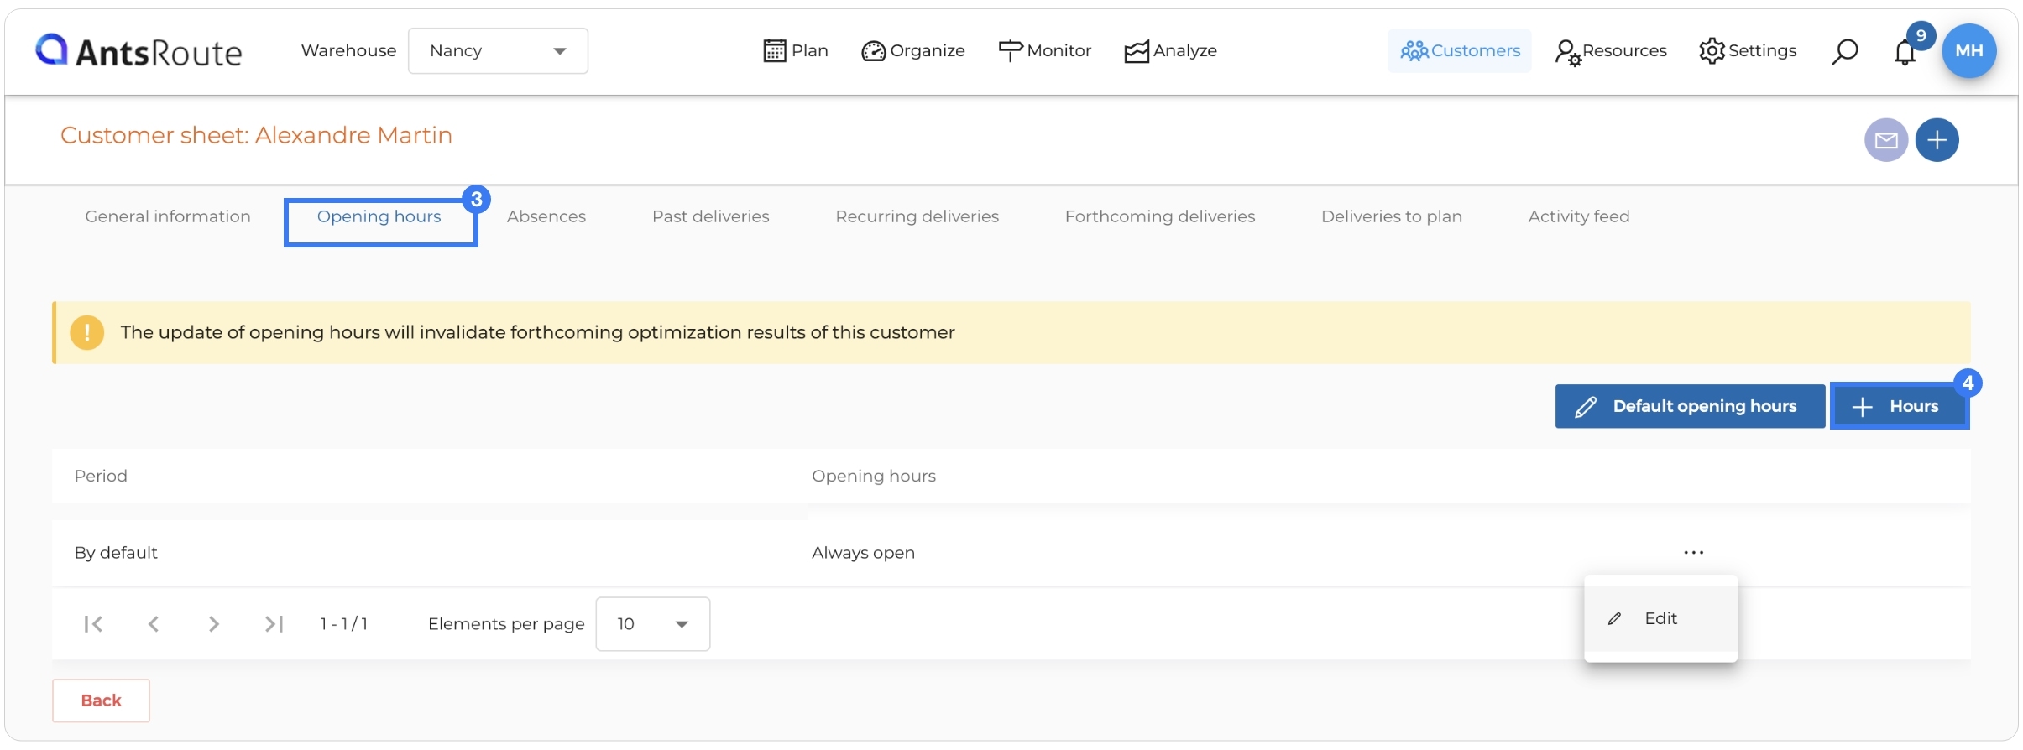Switch to Forthcoming deliveries tab
Screen dimensions: 2023x750
[1160, 216]
